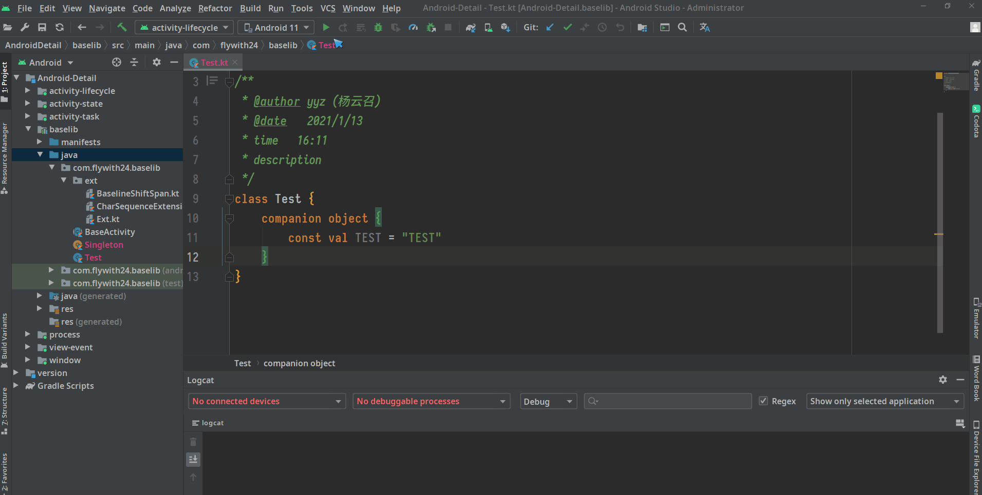The image size is (982, 495).
Task: Toggle the Regex checkbox in Logcat
Action: 764,401
